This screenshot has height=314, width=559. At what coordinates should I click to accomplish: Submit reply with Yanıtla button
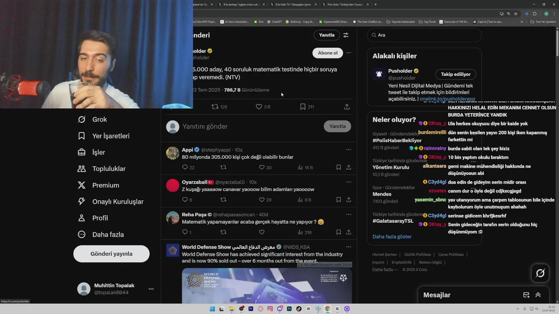click(x=338, y=126)
